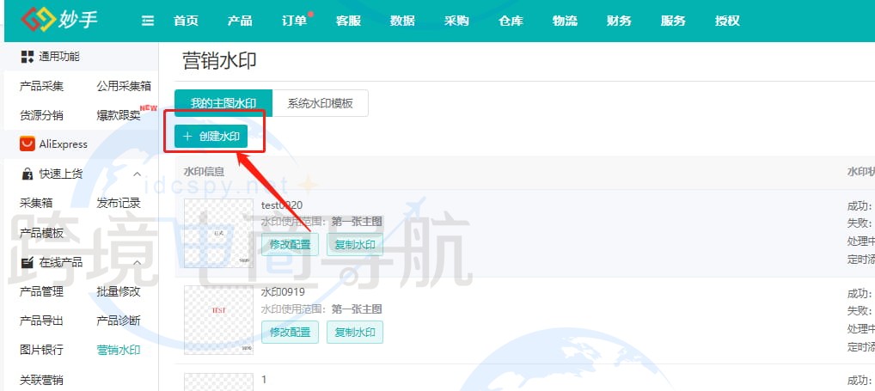Open the test0920 watermark thumbnail

pos(218,234)
